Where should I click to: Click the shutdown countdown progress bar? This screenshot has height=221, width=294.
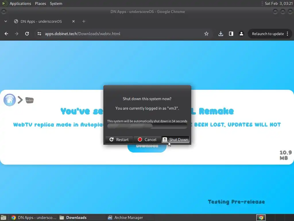[x=147, y=126]
